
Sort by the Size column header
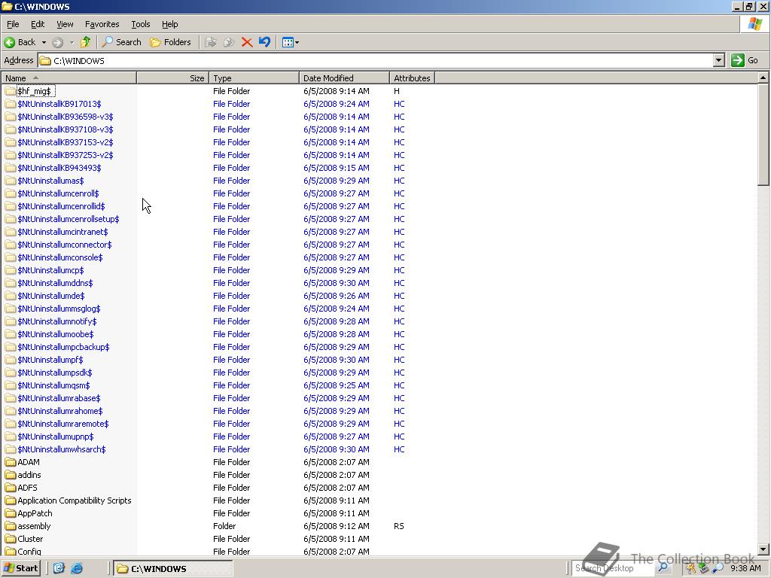pos(173,78)
